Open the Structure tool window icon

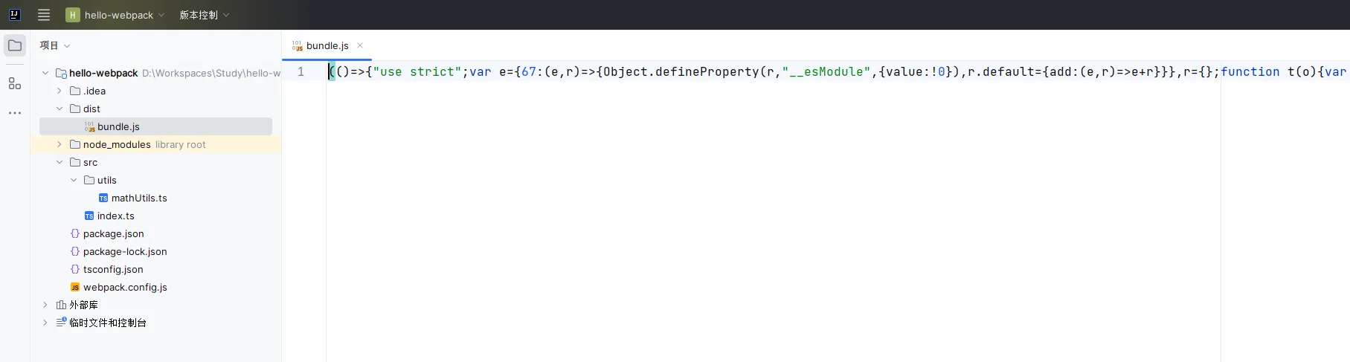point(15,83)
